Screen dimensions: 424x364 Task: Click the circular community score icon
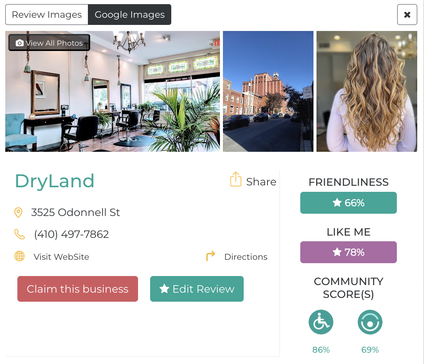pos(370,322)
